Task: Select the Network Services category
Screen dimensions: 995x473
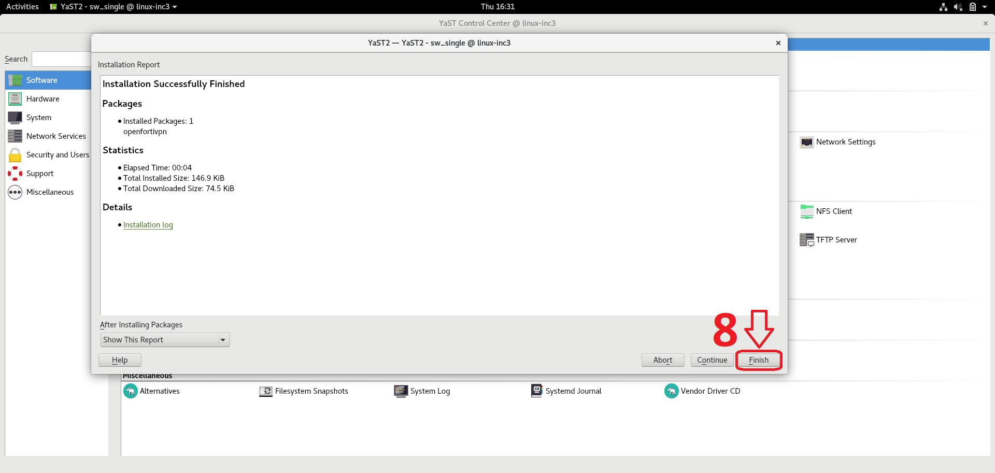Action: pyautogui.click(x=56, y=136)
